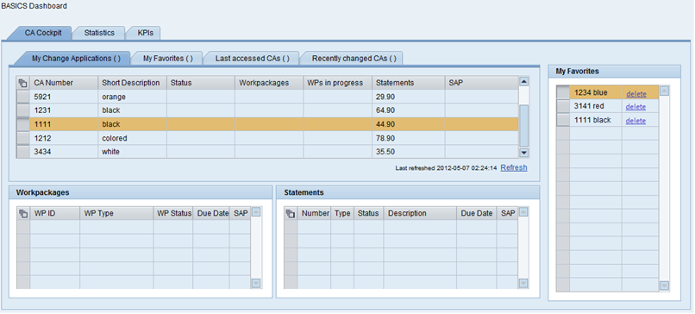The image size is (695, 314).
Task: Click select-all icon in Statements table header
Action: coord(291,213)
